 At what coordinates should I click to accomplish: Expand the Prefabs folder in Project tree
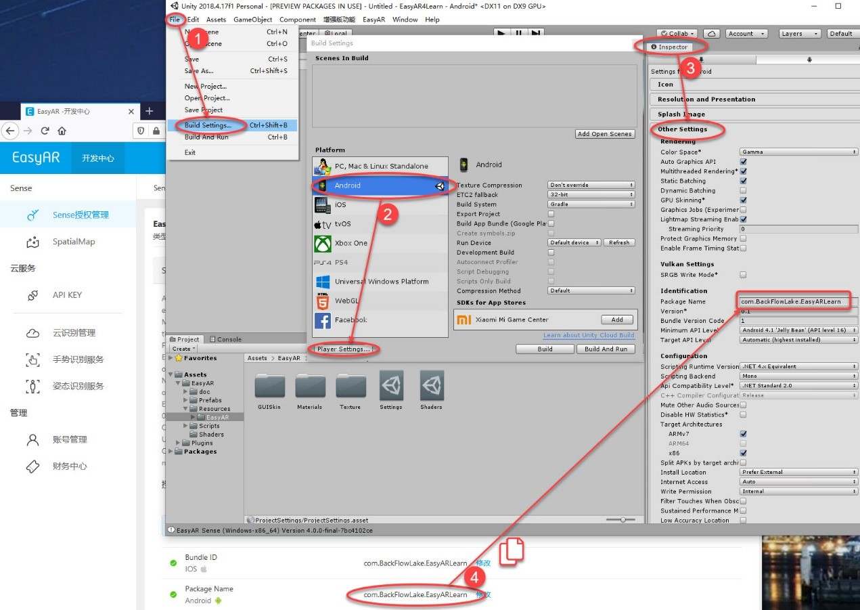tap(185, 400)
